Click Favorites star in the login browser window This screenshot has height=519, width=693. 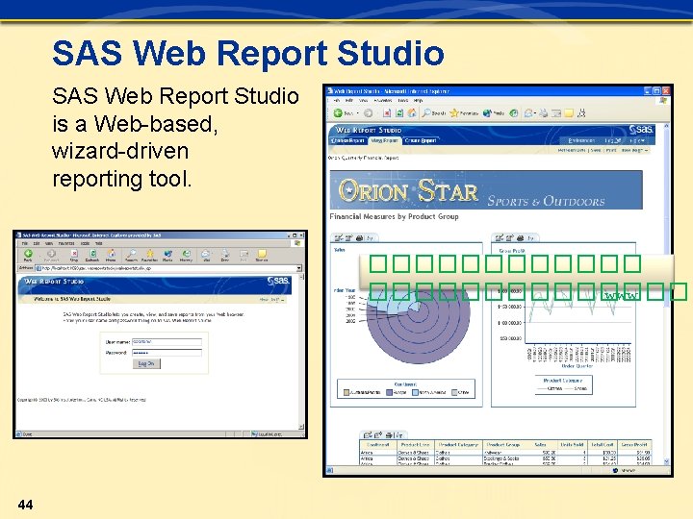click(x=150, y=254)
